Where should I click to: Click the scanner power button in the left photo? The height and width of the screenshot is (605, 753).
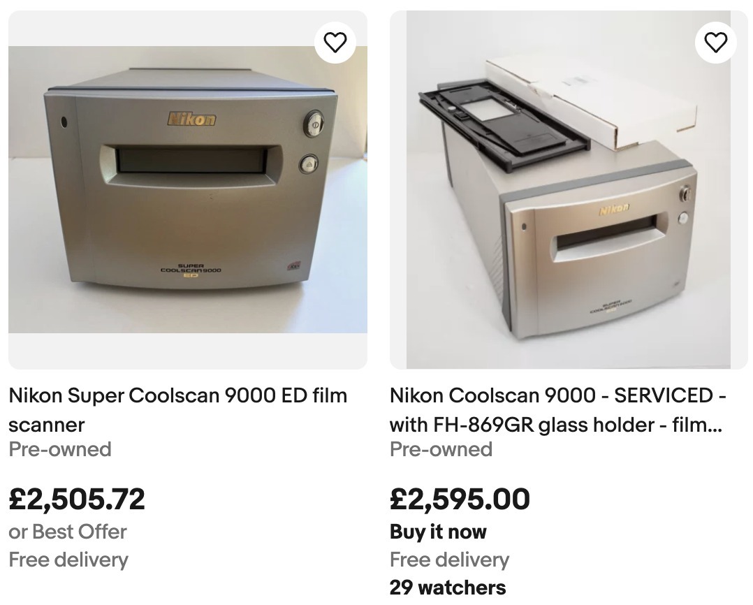312,125
